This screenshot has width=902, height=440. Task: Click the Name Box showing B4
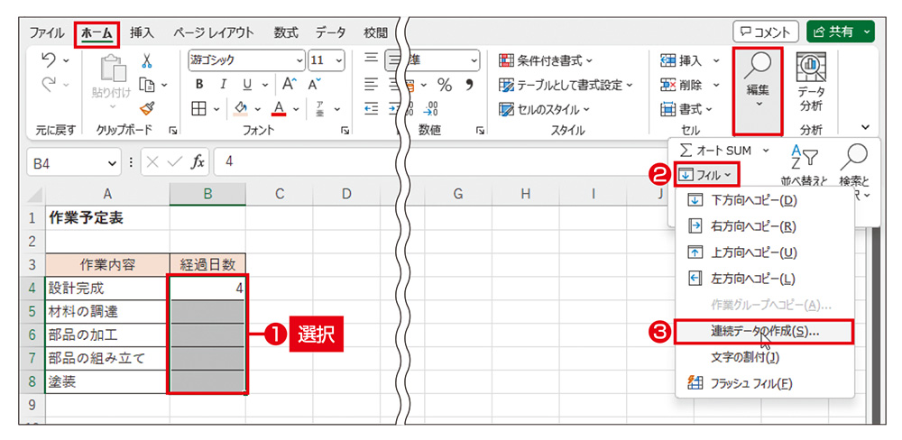[x=74, y=163]
